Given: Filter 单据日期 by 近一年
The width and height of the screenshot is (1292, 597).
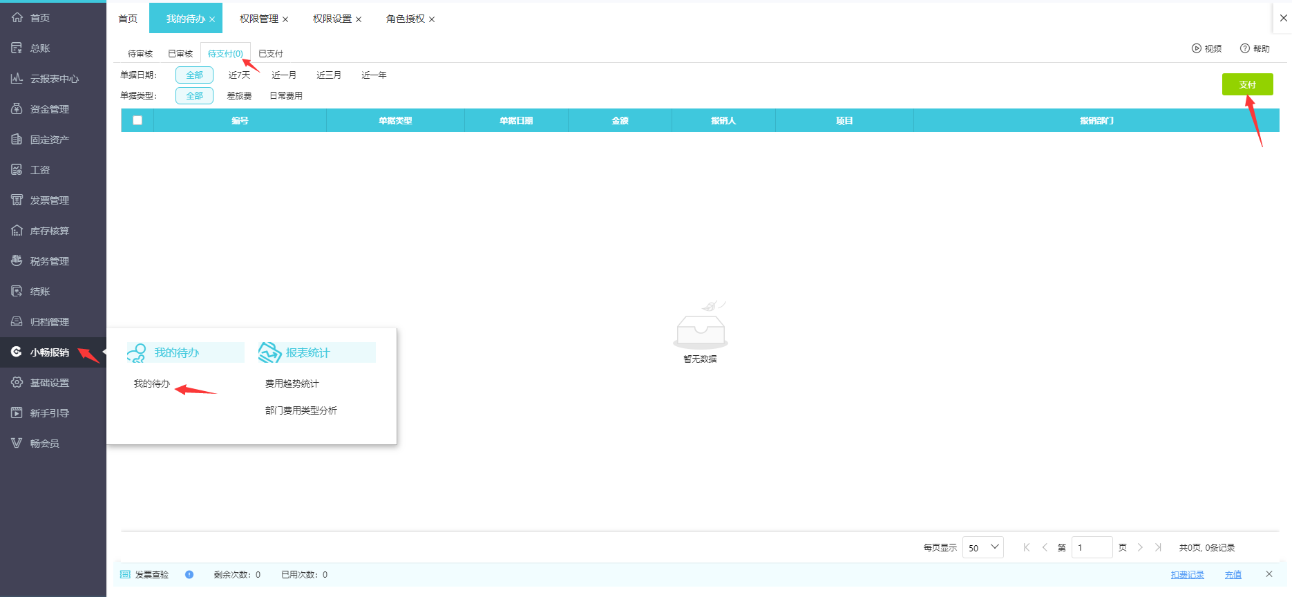Looking at the screenshot, I should 374,75.
